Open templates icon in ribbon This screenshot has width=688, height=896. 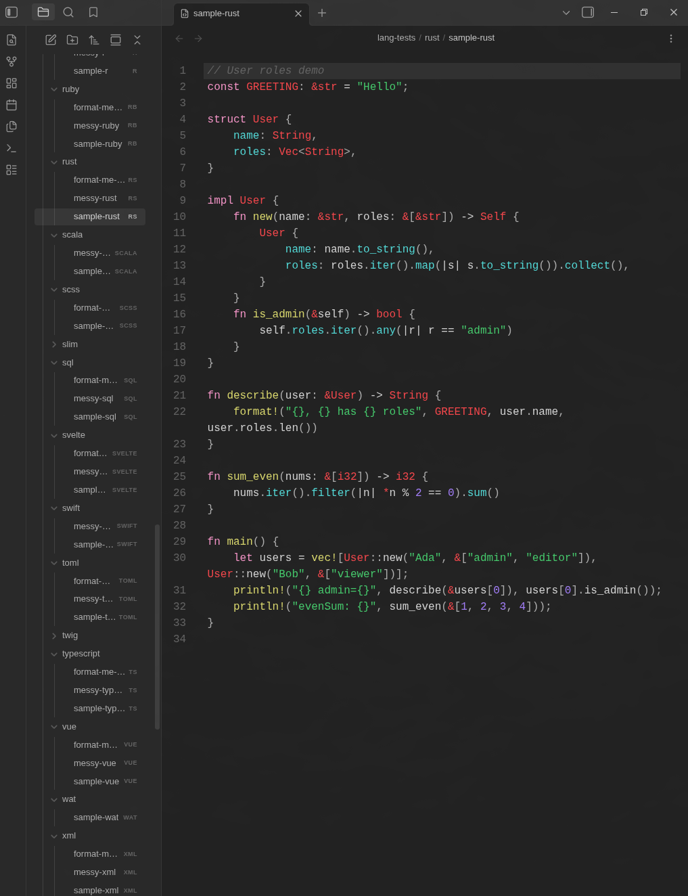click(x=12, y=127)
